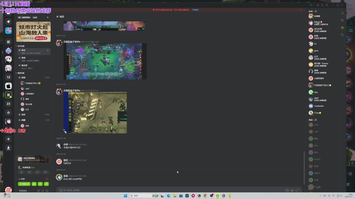Click the green screen share button
This screenshot has height=199, width=355.
point(24,184)
